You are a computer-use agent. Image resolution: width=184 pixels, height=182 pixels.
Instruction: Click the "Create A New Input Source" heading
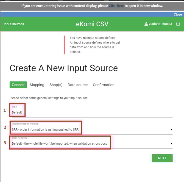(64, 68)
